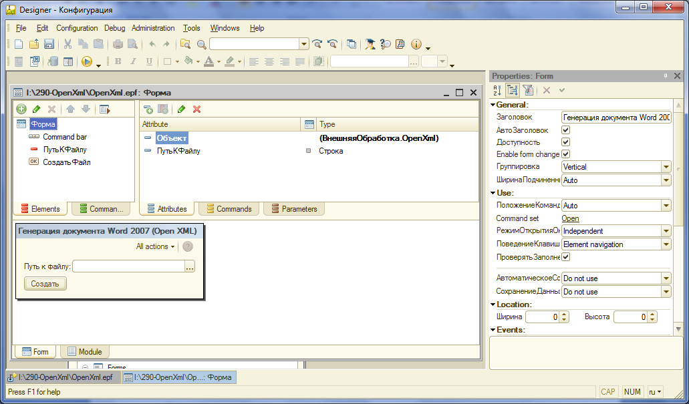
Task: Collapse the General properties section
Action: [x=493, y=105]
